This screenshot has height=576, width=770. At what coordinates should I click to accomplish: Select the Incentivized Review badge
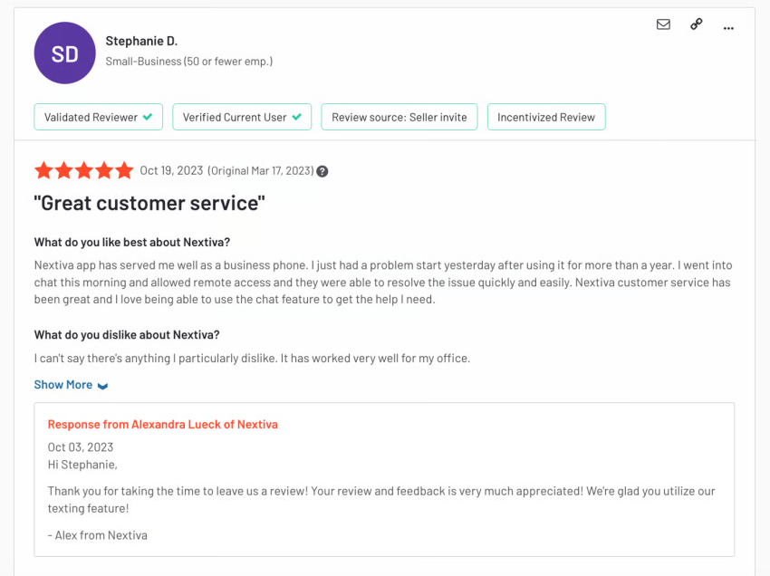click(x=545, y=117)
